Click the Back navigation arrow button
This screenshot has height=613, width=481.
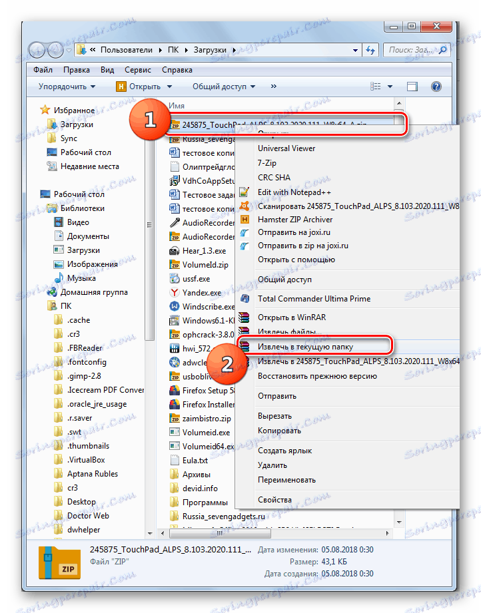click(37, 50)
